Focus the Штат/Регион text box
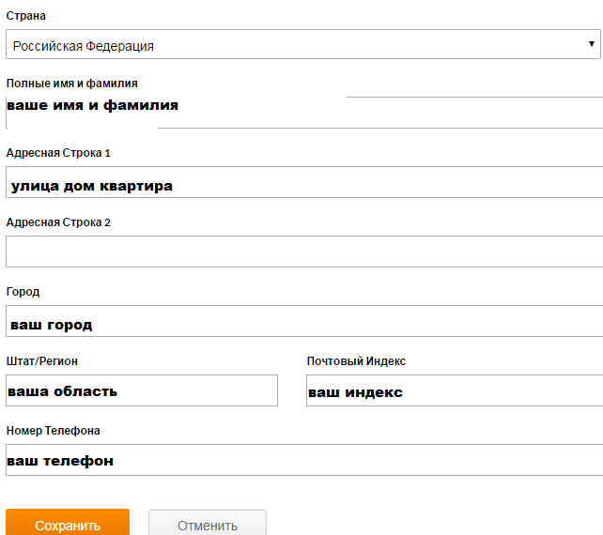This screenshot has width=603, height=535. click(141, 390)
